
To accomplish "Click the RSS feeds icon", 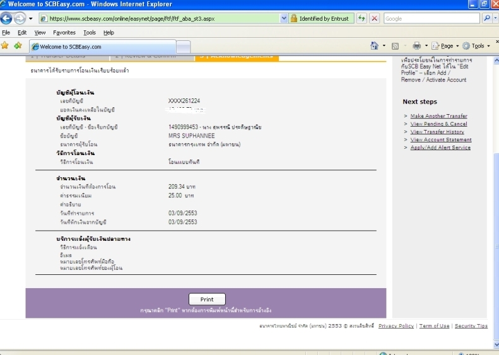I will coord(395,46).
